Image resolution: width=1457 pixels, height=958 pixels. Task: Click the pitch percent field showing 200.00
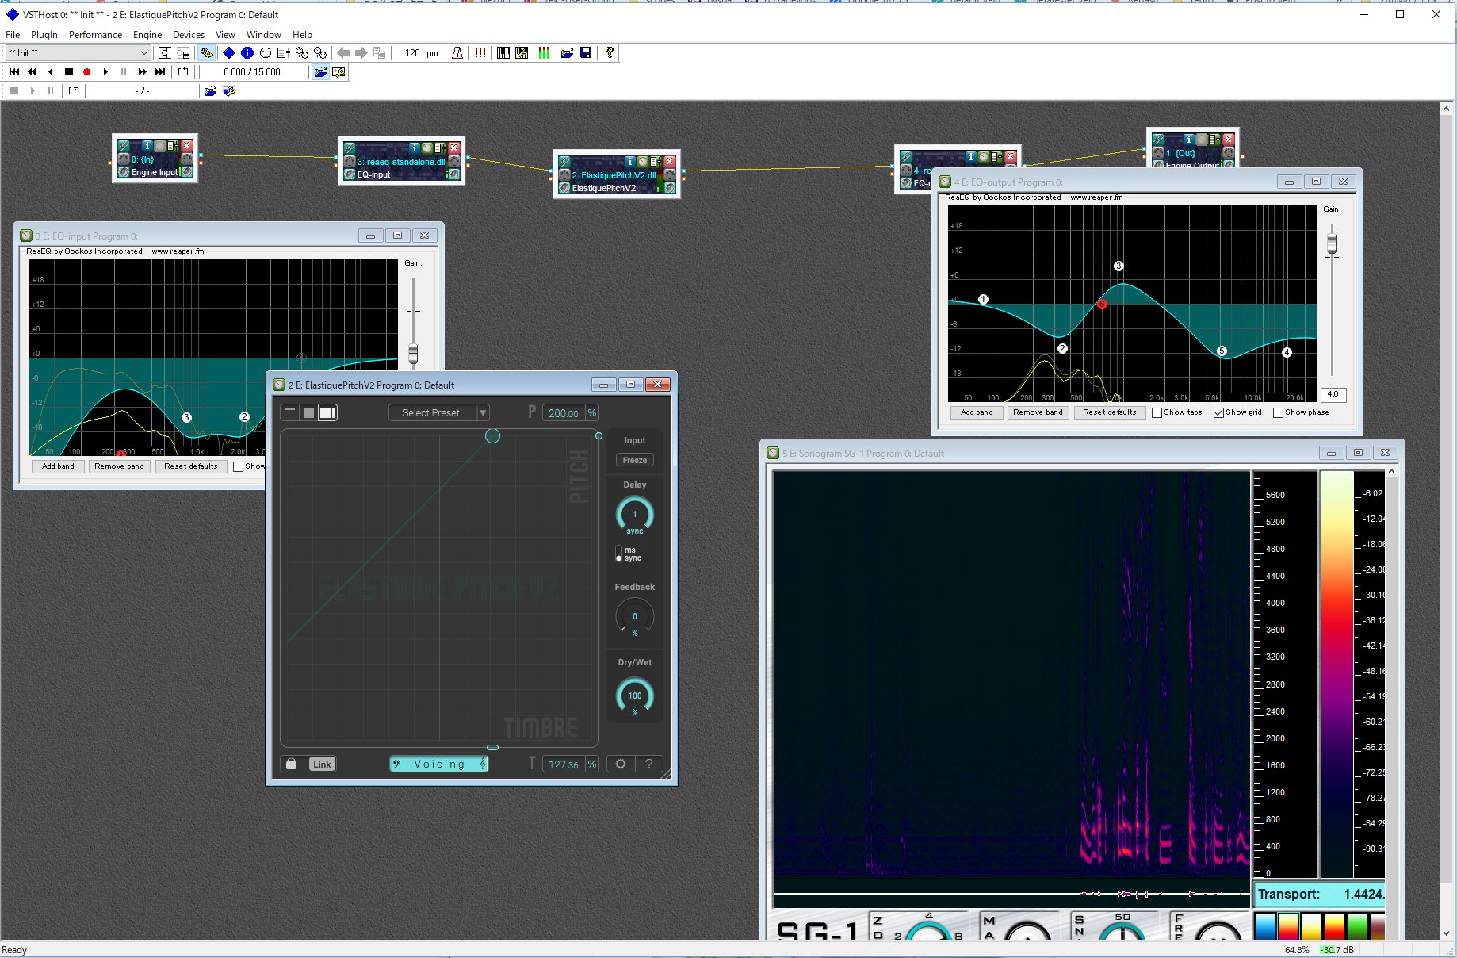click(x=564, y=412)
